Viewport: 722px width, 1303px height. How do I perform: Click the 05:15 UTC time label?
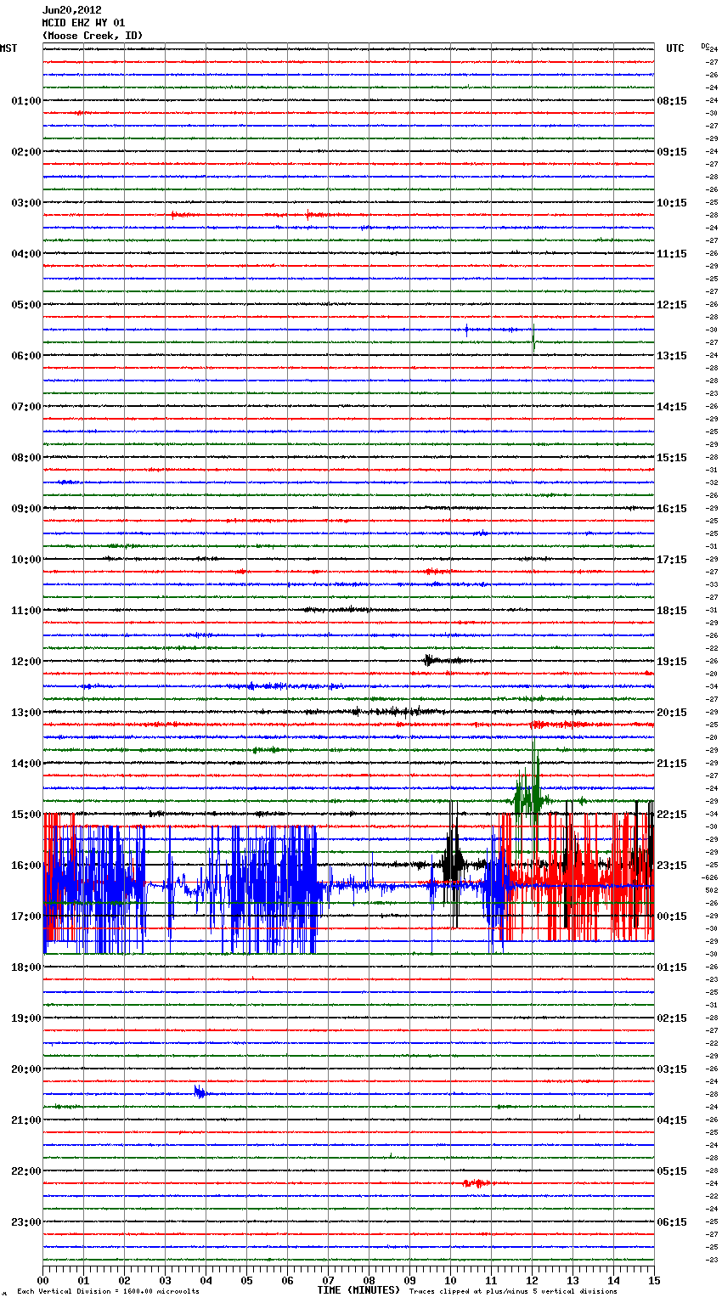(x=672, y=1171)
